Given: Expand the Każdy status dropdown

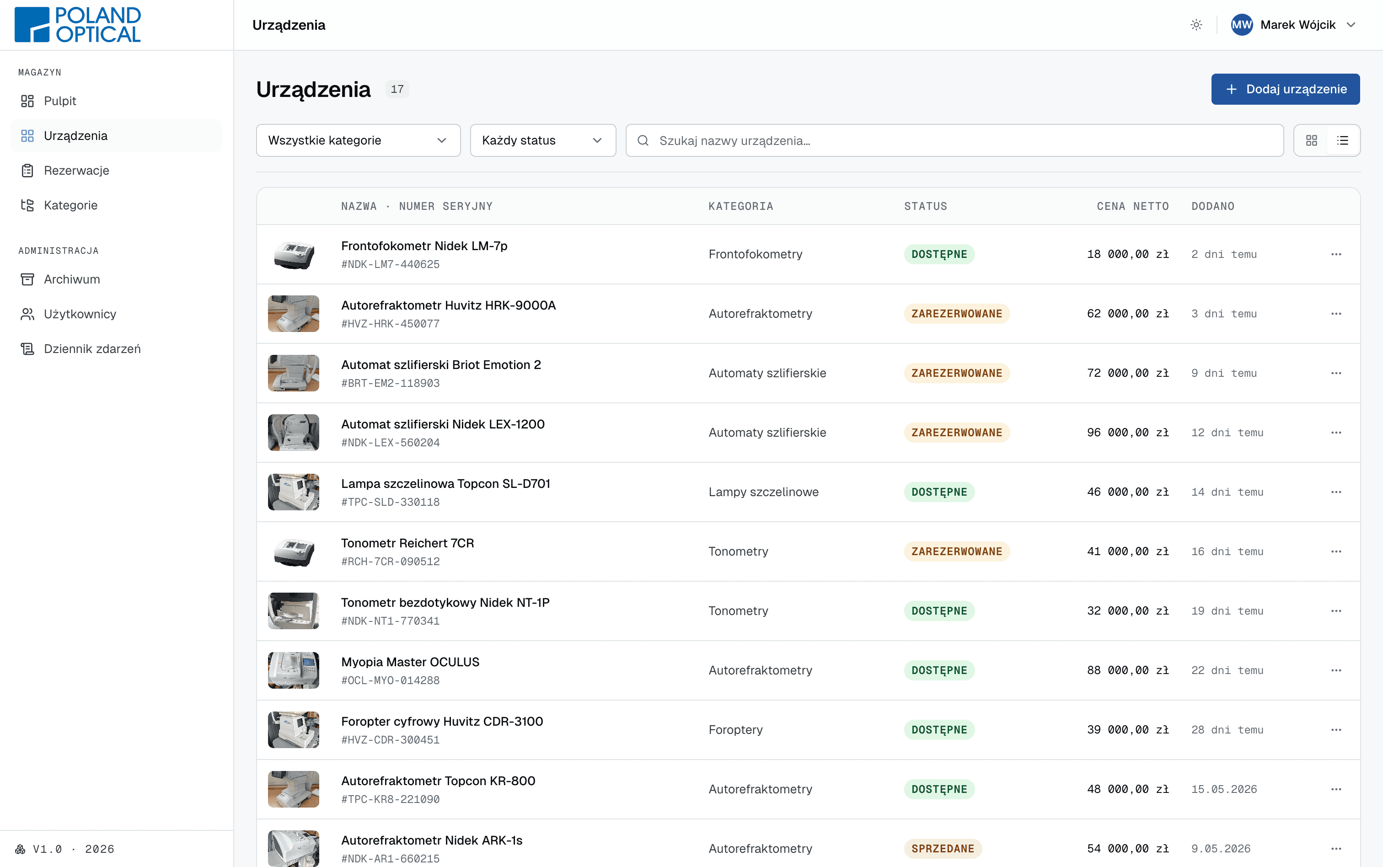Looking at the screenshot, I should coord(543,140).
